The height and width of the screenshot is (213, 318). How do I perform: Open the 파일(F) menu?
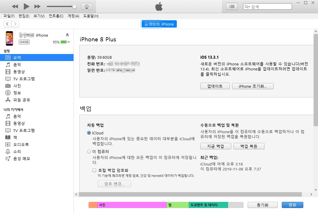point(9,16)
